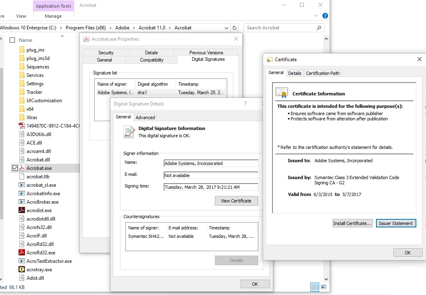Click the UICustomization folder icon
The height and width of the screenshot is (295, 426).
[22, 101]
